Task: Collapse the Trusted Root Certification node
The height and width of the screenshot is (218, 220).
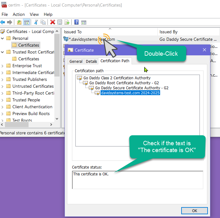Action: click(x=2, y=52)
